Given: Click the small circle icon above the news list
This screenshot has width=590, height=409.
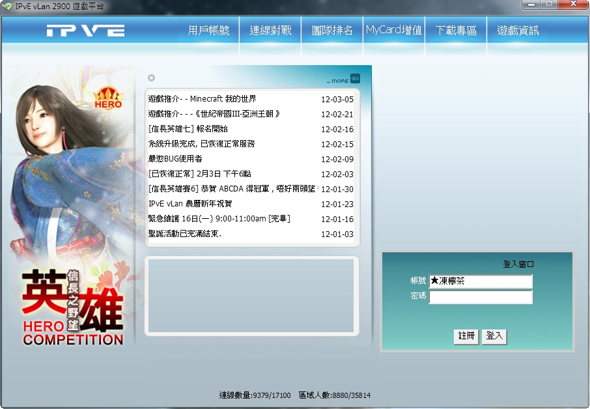Looking at the screenshot, I should pyautogui.click(x=151, y=78).
